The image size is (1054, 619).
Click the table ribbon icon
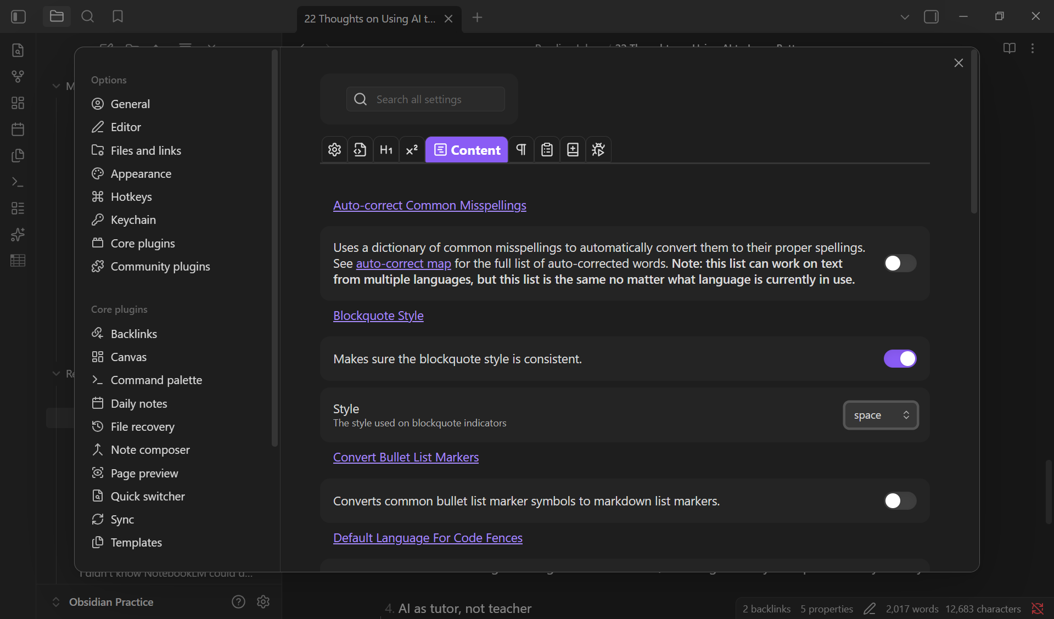coord(18,261)
